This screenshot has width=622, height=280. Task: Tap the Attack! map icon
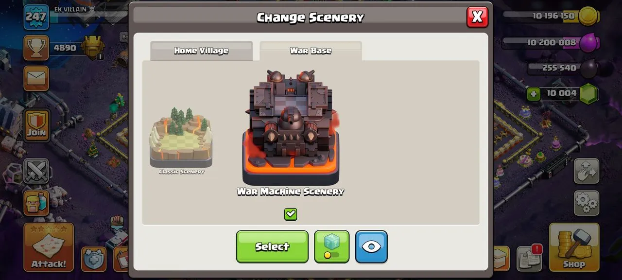pos(49,247)
